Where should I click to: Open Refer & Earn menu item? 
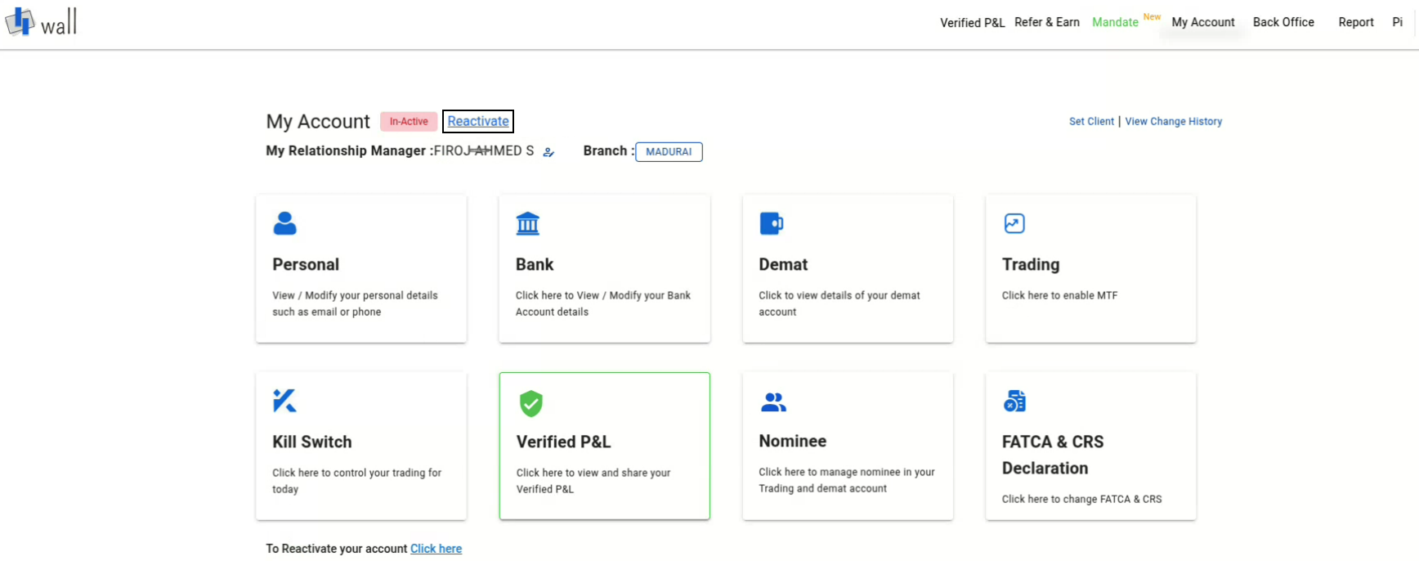1046,22
